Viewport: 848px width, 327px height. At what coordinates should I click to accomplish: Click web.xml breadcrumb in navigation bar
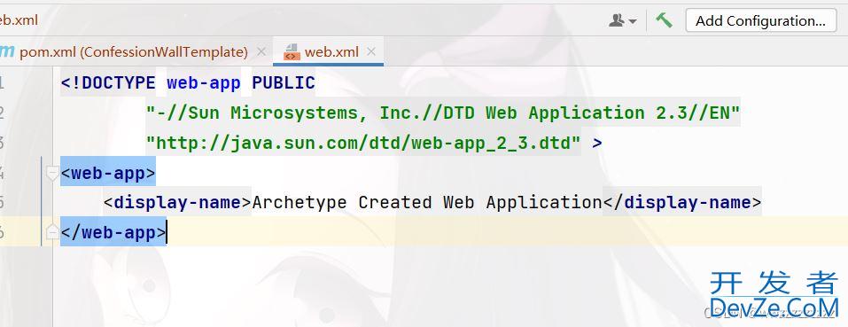tap(19, 20)
